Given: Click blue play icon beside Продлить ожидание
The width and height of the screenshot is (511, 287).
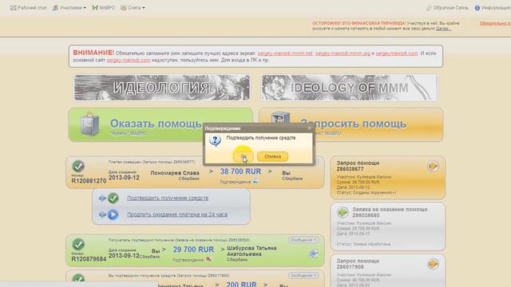Looking at the screenshot, I should tap(113, 214).
